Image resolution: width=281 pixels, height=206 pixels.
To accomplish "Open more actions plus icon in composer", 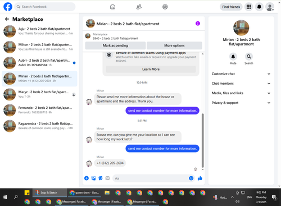I will (87, 178).
